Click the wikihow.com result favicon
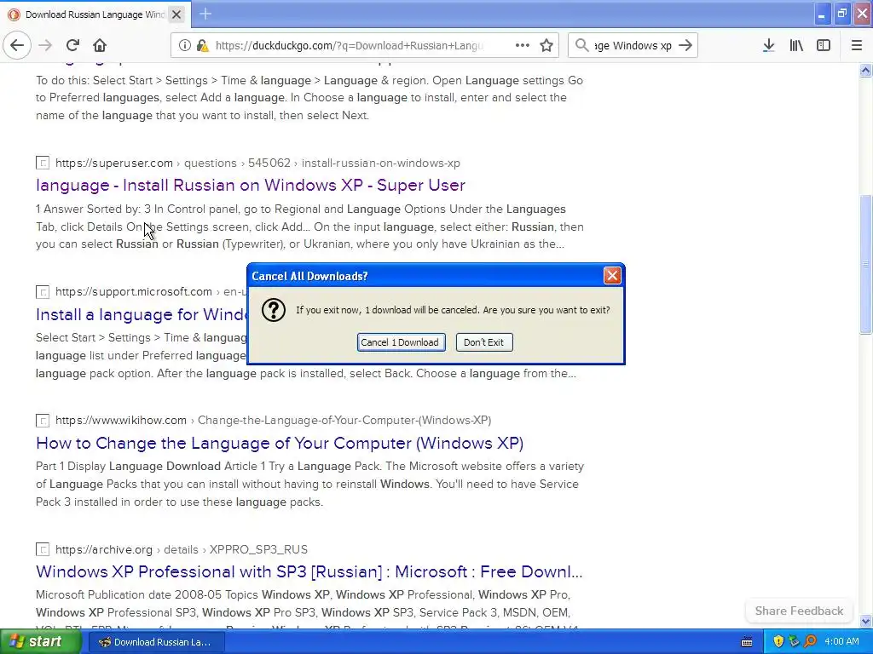 coord(43,421)
